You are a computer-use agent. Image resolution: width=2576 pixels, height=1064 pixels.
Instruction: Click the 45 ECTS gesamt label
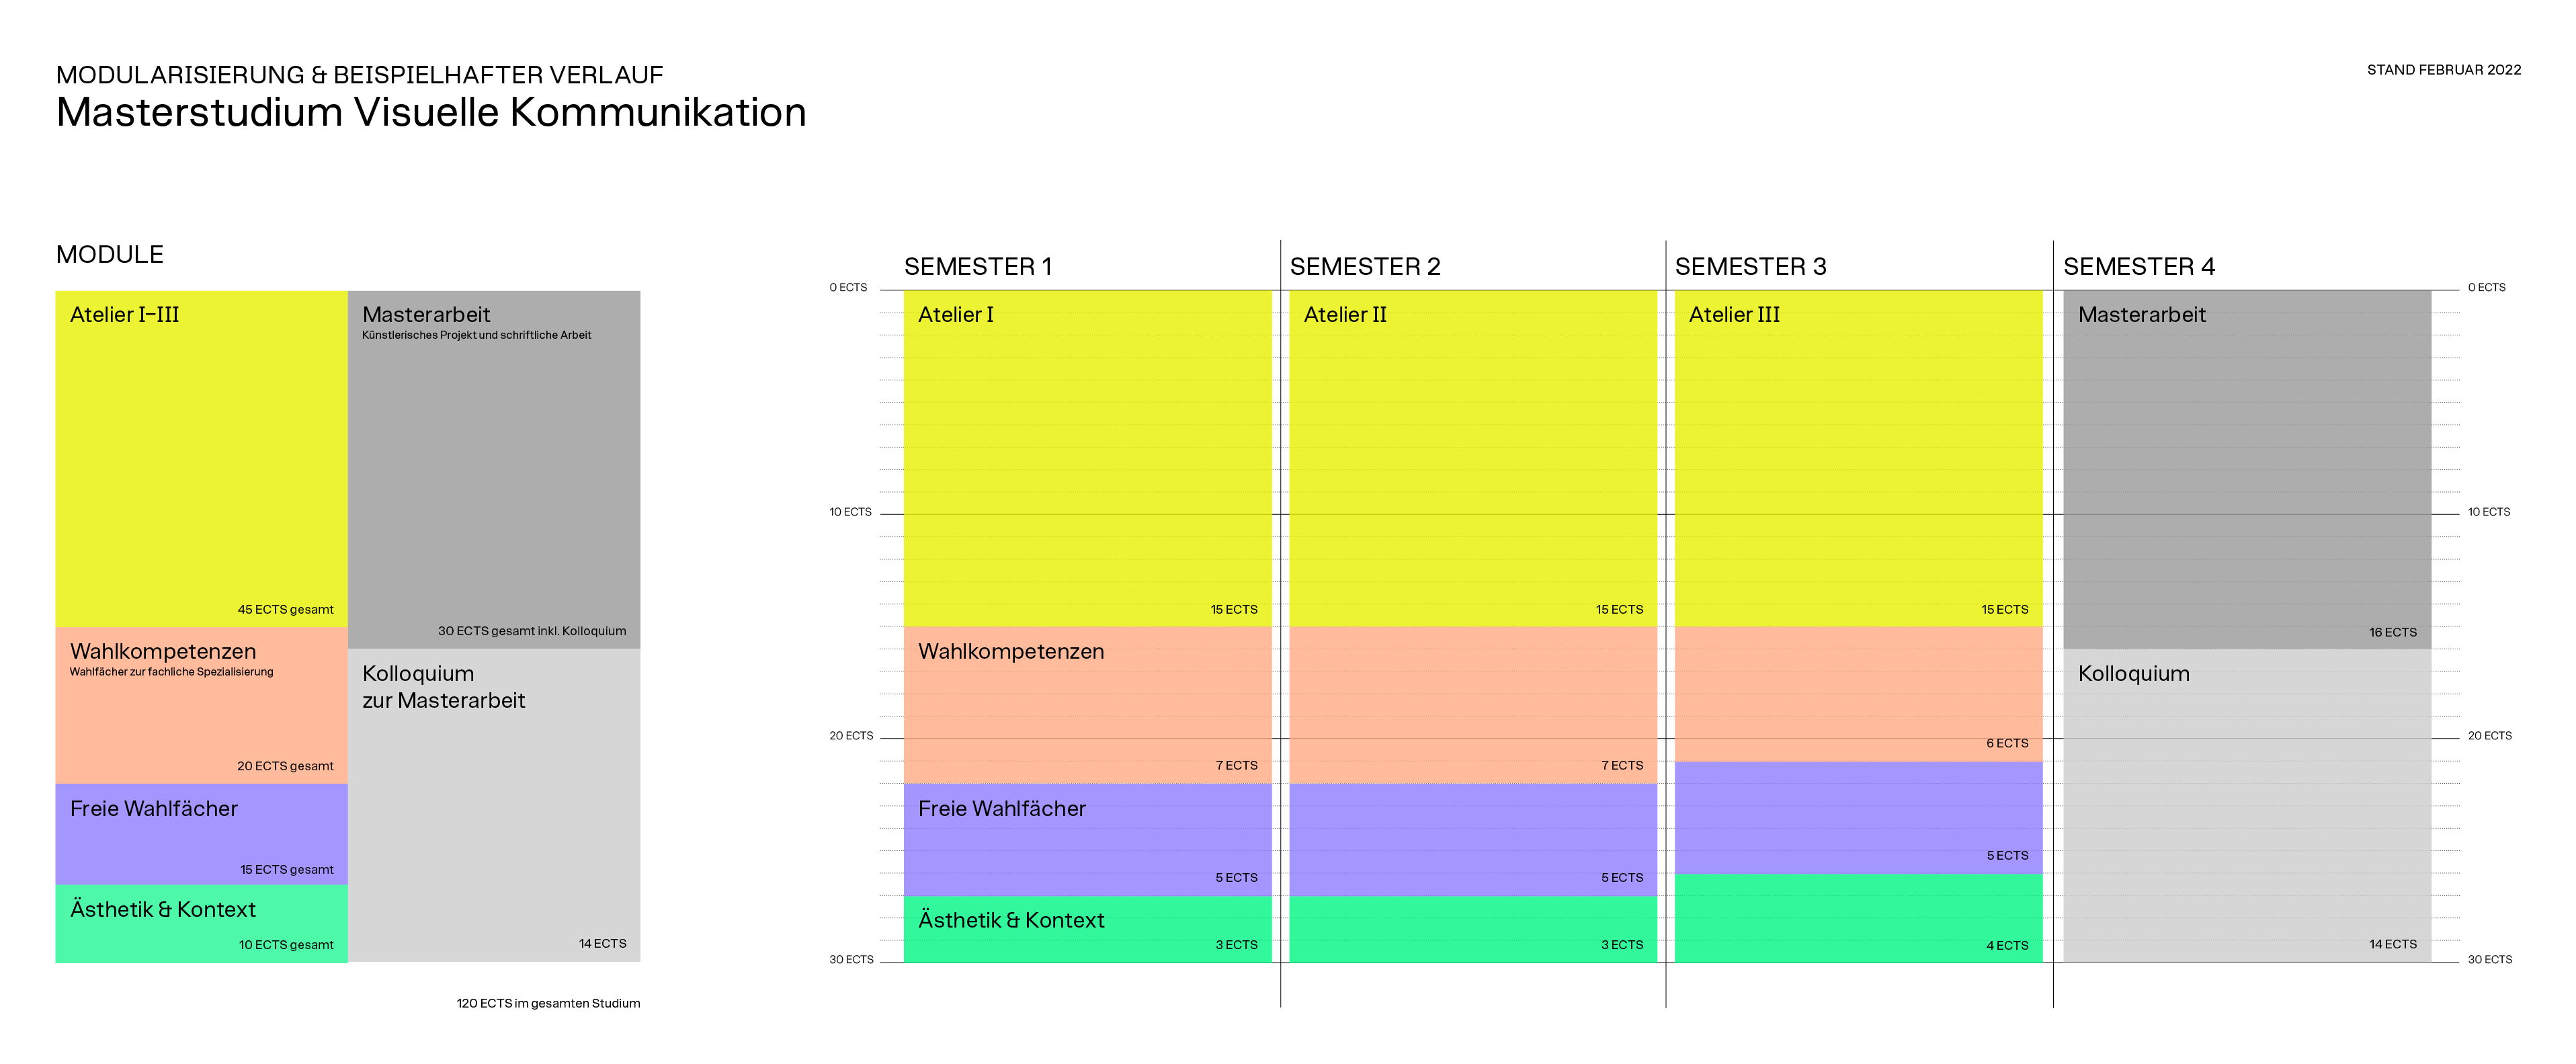285,609
